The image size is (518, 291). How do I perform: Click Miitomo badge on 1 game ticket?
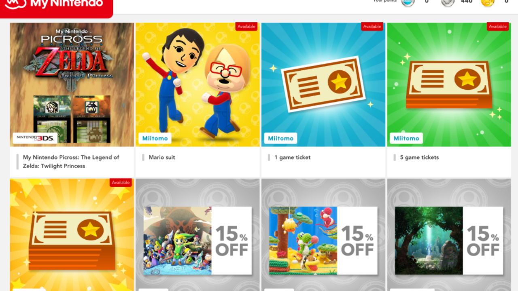[280, 138]
